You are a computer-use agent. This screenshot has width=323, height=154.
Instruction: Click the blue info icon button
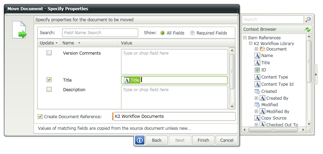tap(139, 140)
